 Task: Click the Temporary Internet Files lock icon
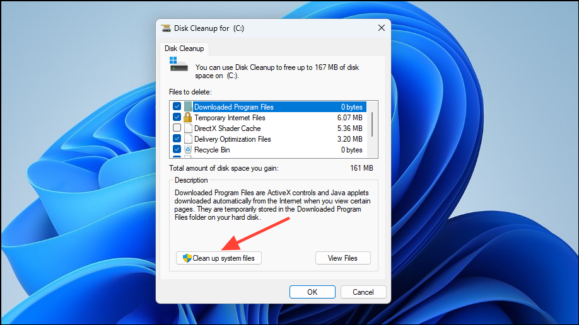click(188, 117)
